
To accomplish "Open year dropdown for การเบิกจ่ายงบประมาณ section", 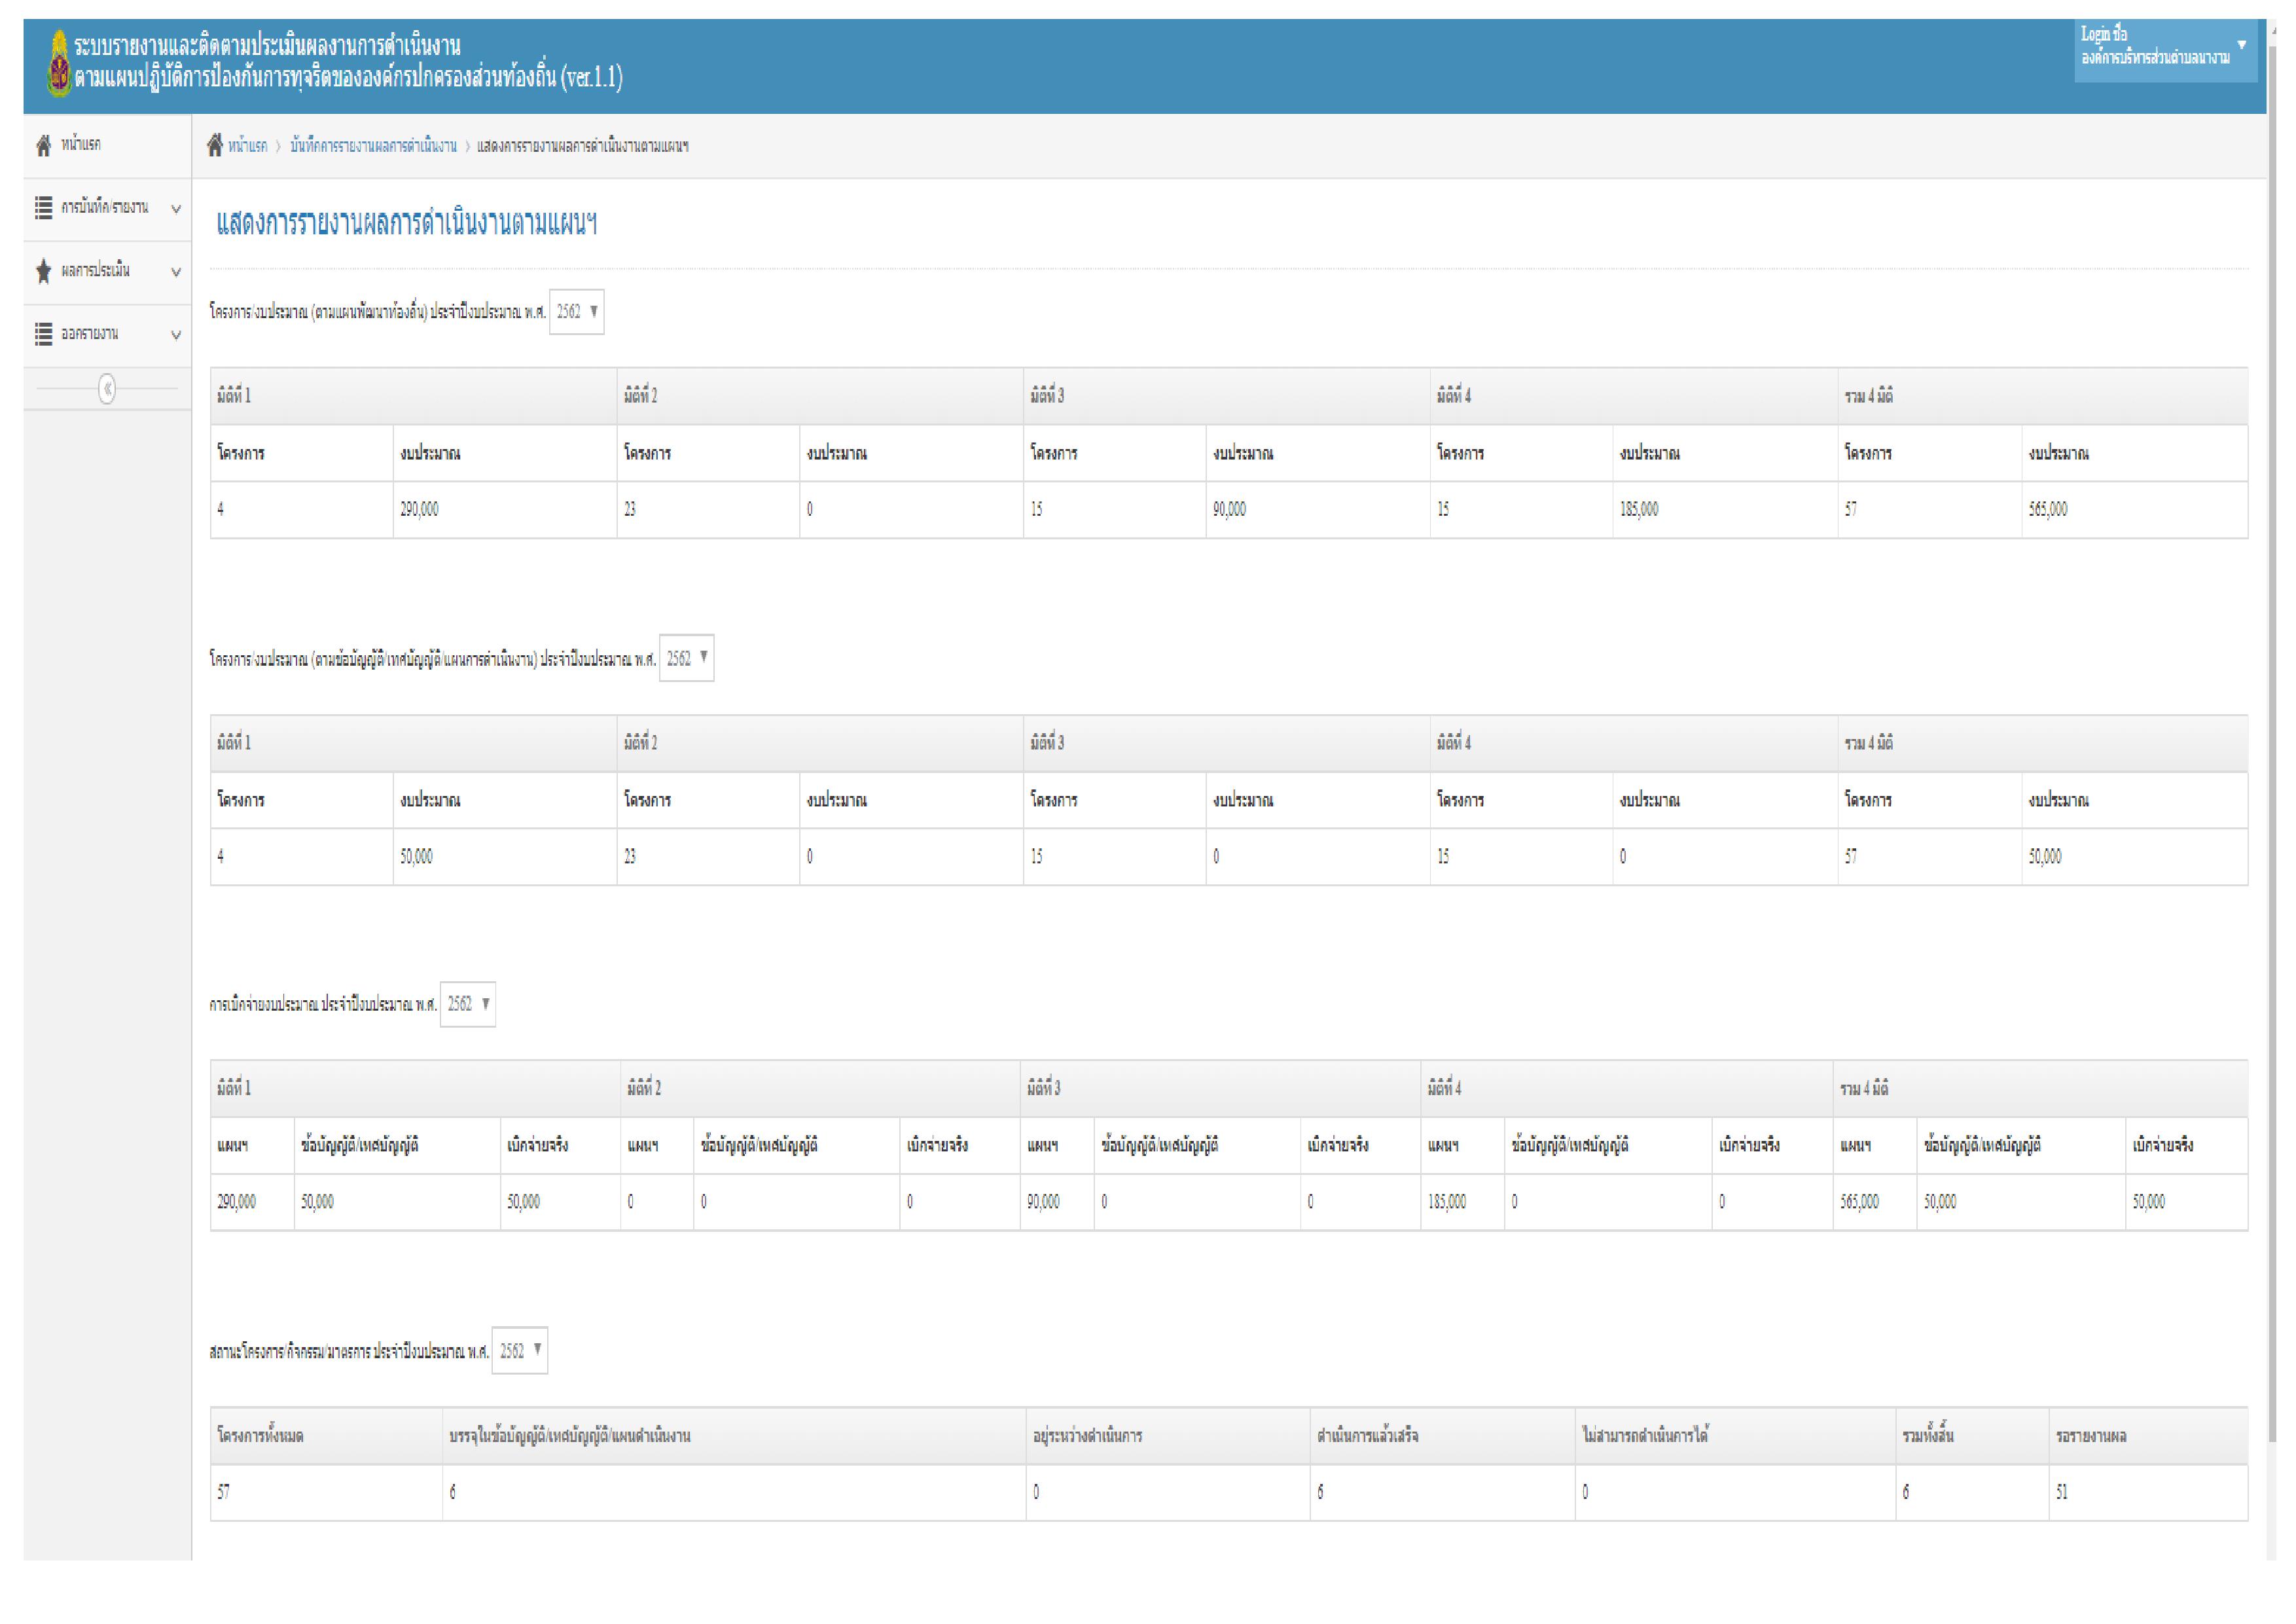I will (468, 1004).
